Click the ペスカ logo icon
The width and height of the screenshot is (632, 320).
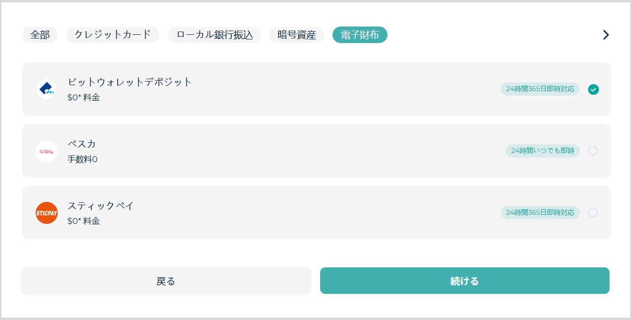pos(47,151)
